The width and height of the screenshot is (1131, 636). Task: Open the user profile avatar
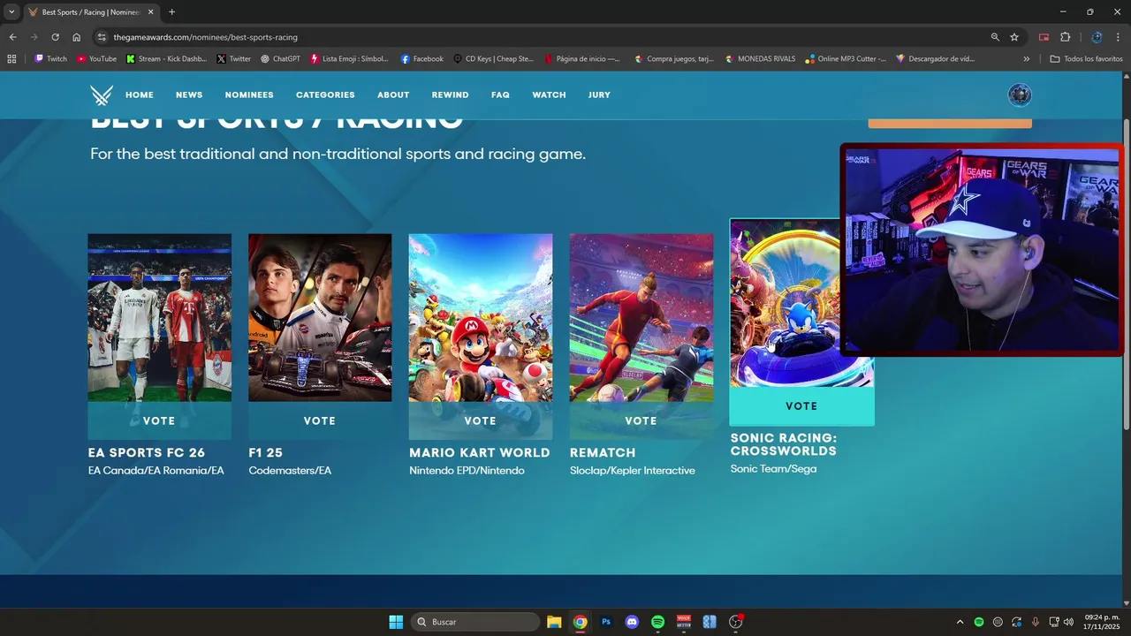click(1020, 95)
